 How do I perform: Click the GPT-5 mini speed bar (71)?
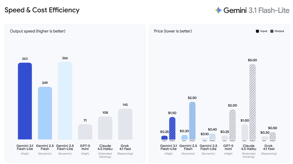pos(85,132)
